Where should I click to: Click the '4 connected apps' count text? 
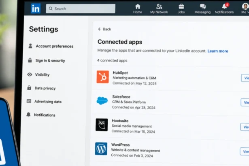point(112,60)
